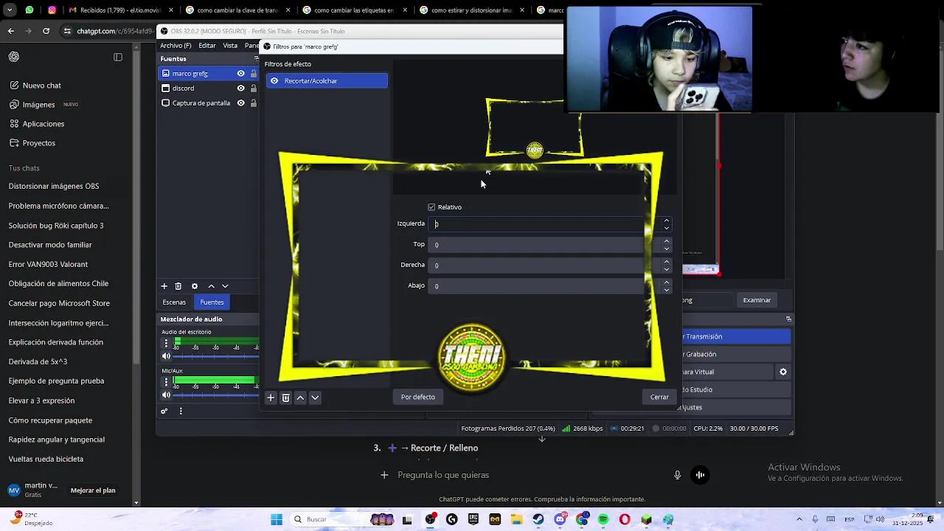Viewport: 944px width, 531px height.
Task: Start ChatGPT voice dictation microphone
Action: click(x=677, y=475)
